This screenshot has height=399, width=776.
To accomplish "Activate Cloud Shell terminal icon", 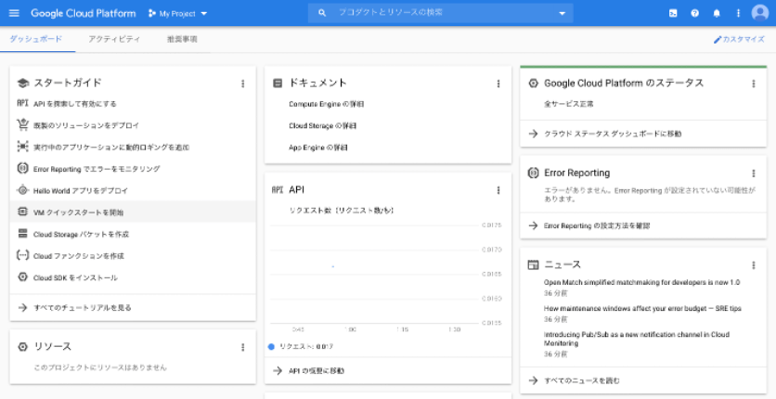I will tap(673, 13).
